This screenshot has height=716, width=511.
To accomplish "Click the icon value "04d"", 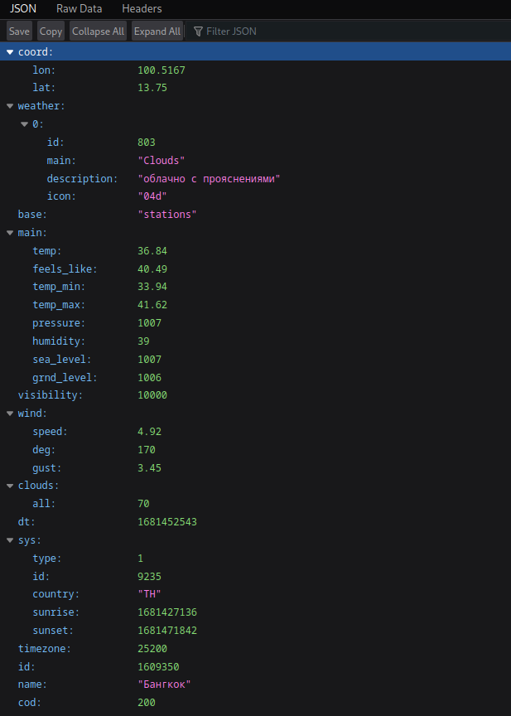I will click(152, 196).
